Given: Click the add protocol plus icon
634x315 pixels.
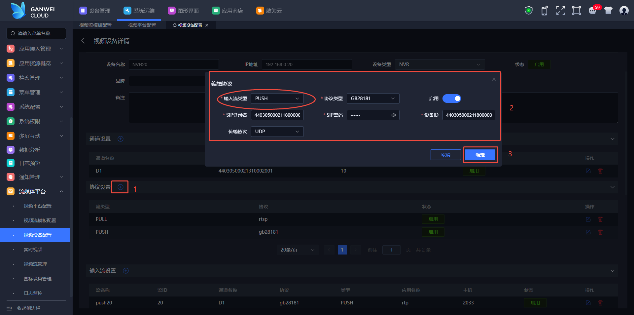Looking at the screenshot, I should point(121,187).
